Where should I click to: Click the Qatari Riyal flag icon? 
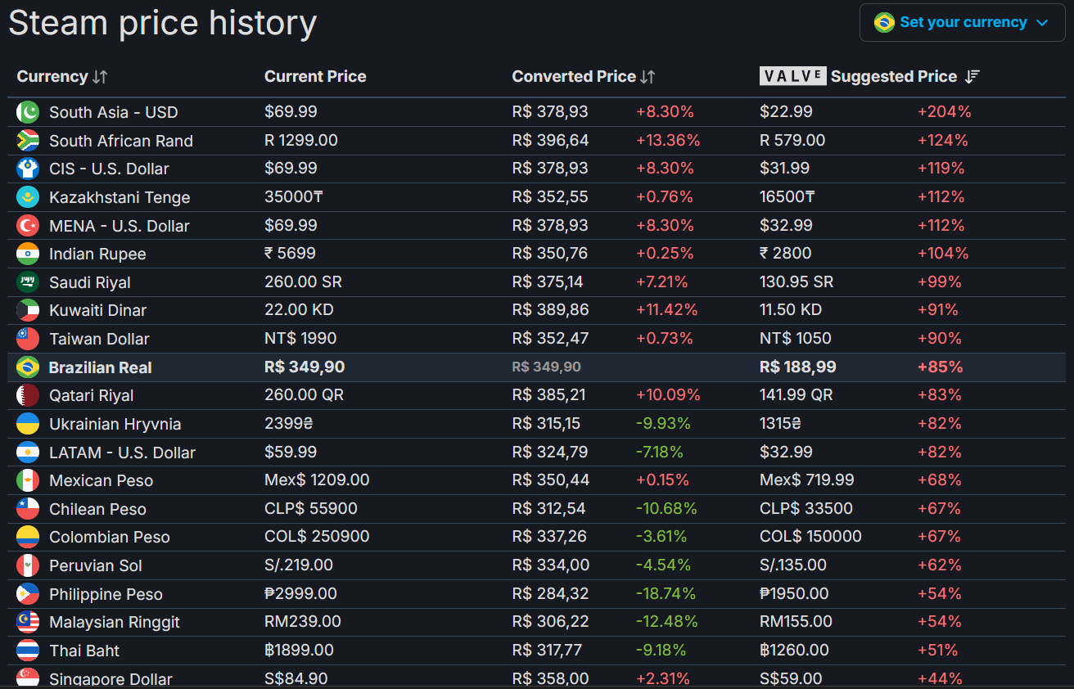coord(28,395)
